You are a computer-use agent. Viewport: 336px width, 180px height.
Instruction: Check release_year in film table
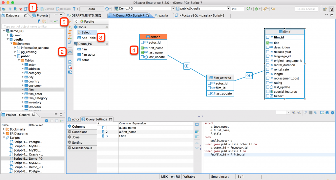point(267,52)
